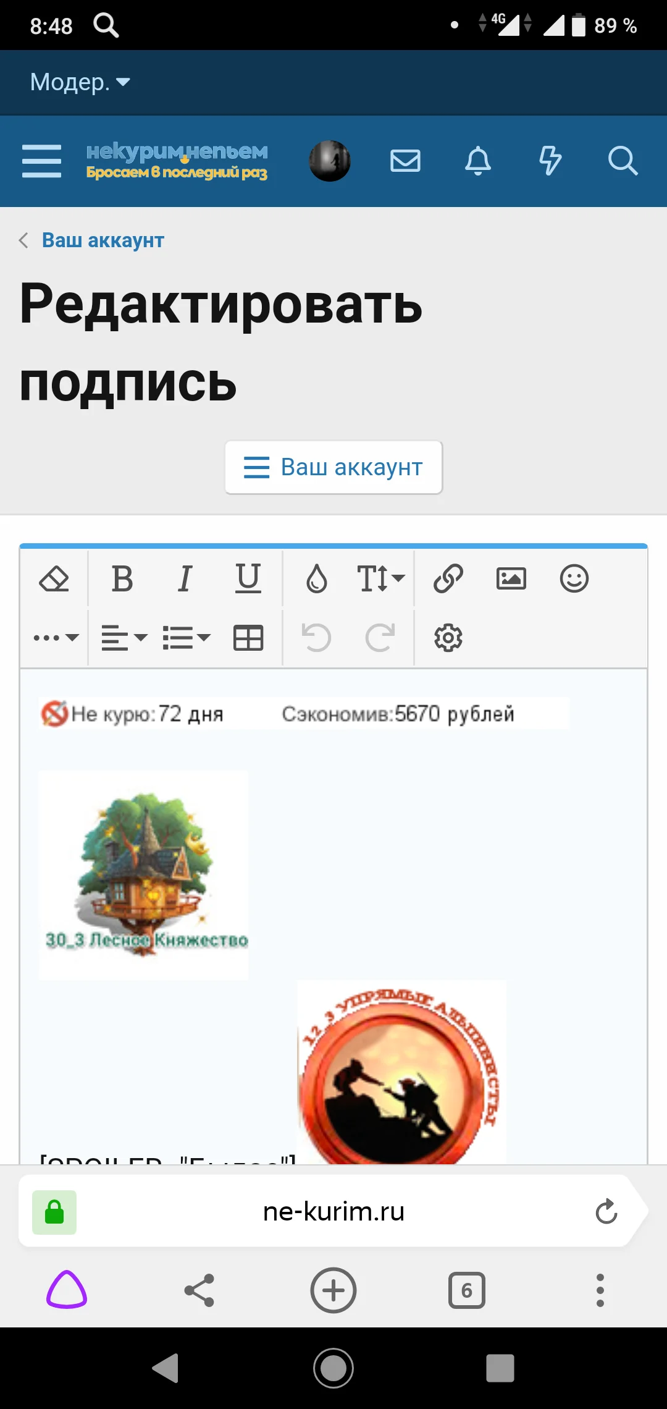Select the Не курю 72 дня banner
This screenshot has width=667, height=1409.
pos(304,714)
